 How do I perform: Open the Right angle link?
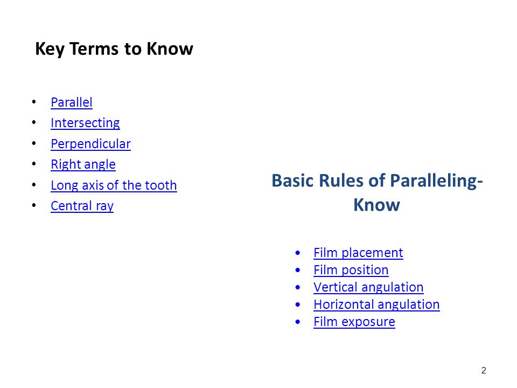(83, 165)
